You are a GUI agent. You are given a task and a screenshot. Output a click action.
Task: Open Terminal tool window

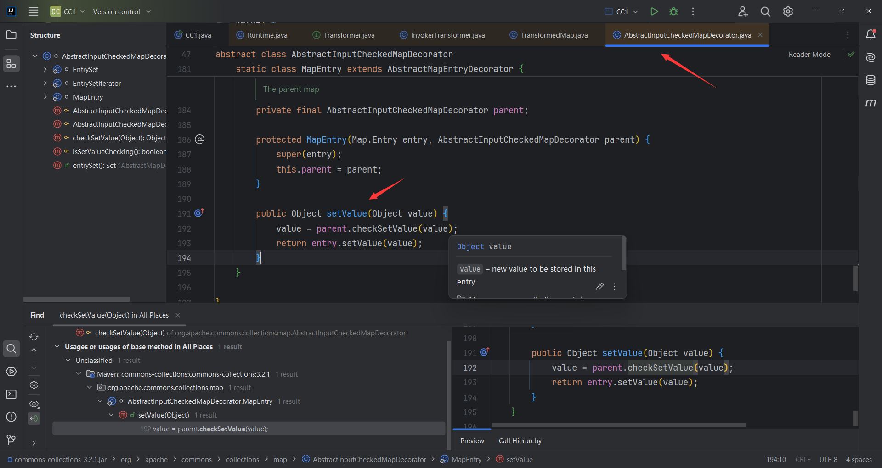(11, 394)
